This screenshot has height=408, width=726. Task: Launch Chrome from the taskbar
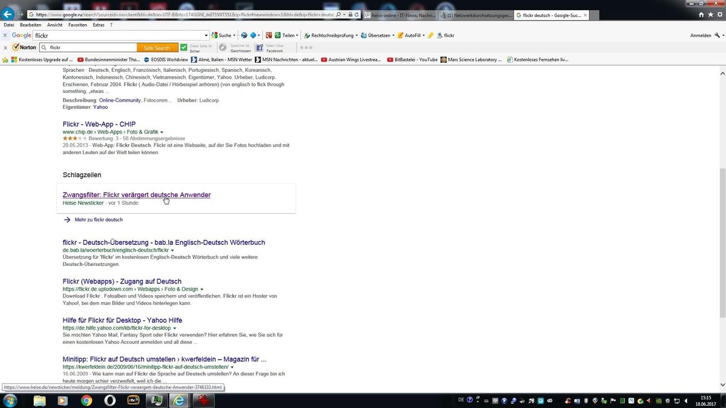click(87, 400)
